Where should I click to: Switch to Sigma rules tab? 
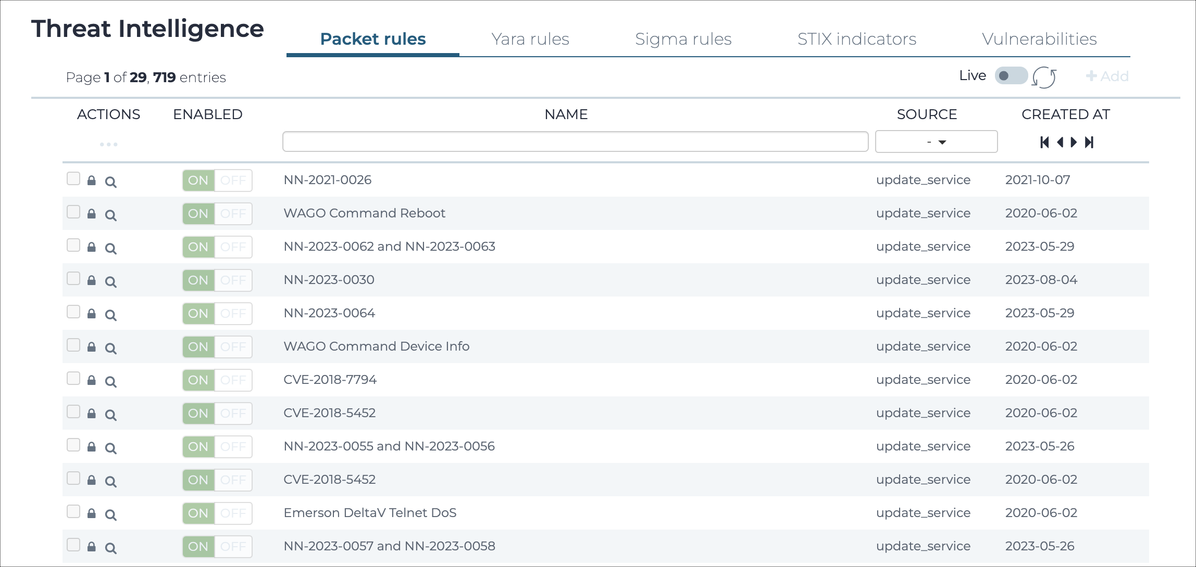tap(683, 39)
